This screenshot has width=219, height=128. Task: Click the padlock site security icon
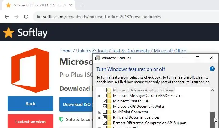point(38,17)
